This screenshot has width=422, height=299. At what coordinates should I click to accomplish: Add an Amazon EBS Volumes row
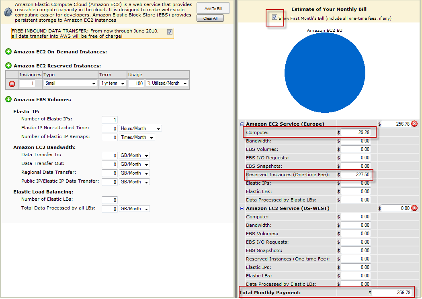[x=8, y=100]
